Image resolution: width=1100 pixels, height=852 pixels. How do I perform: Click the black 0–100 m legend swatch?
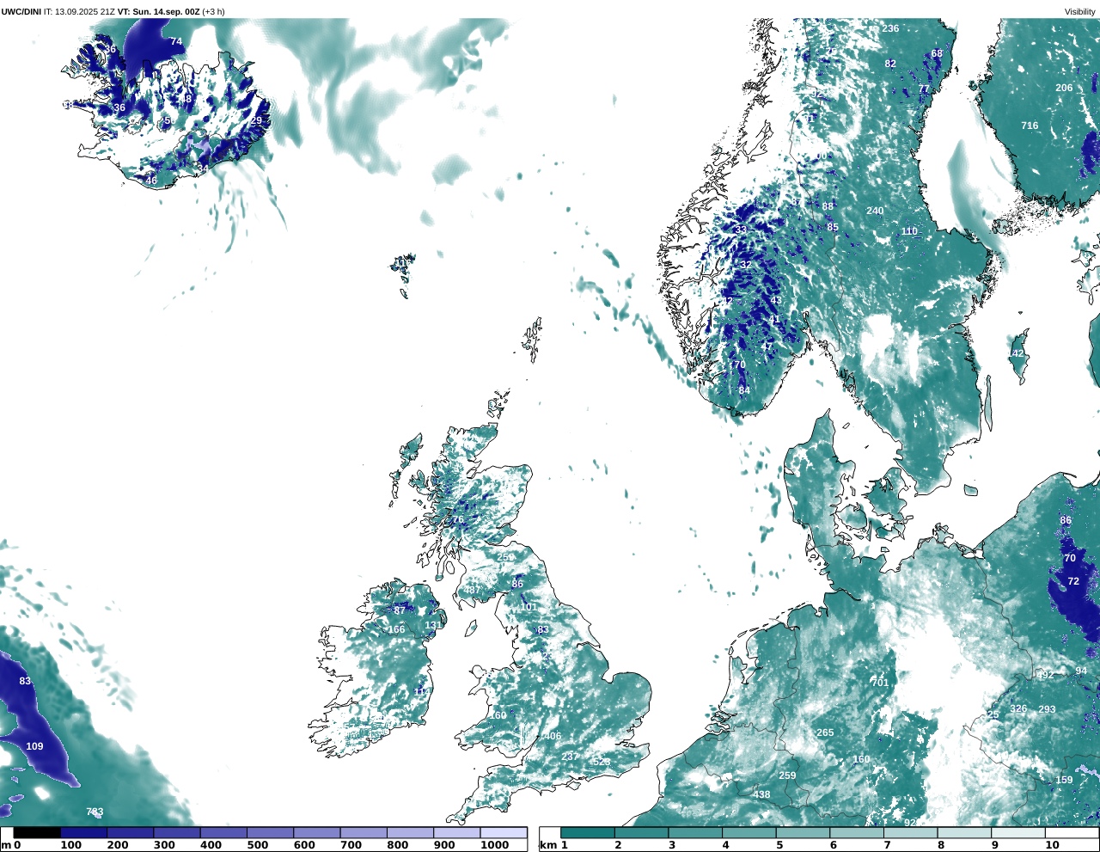tap(37, 832)
